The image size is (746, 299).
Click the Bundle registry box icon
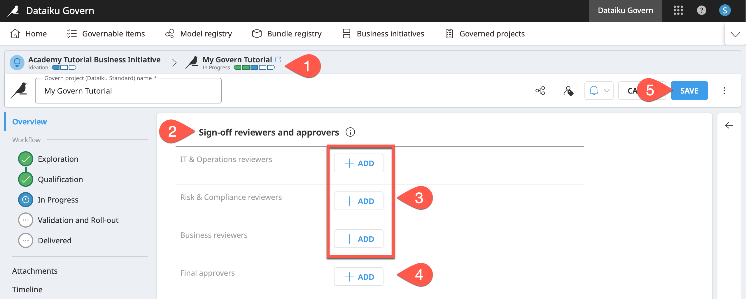(257, 34)
